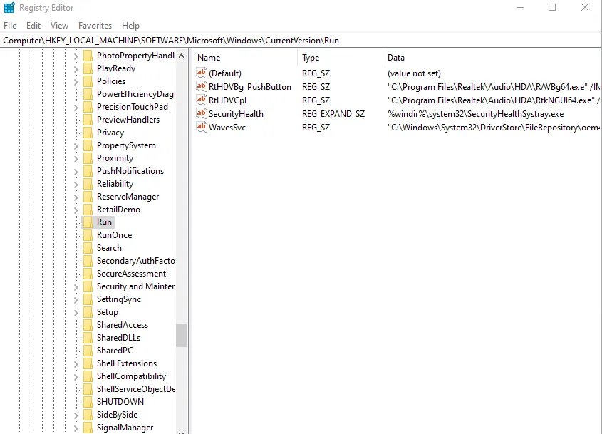Select the SHUTDOWN key folder icon
The height and width of the screenshot is (434, 602).
[x=88, y=402]
